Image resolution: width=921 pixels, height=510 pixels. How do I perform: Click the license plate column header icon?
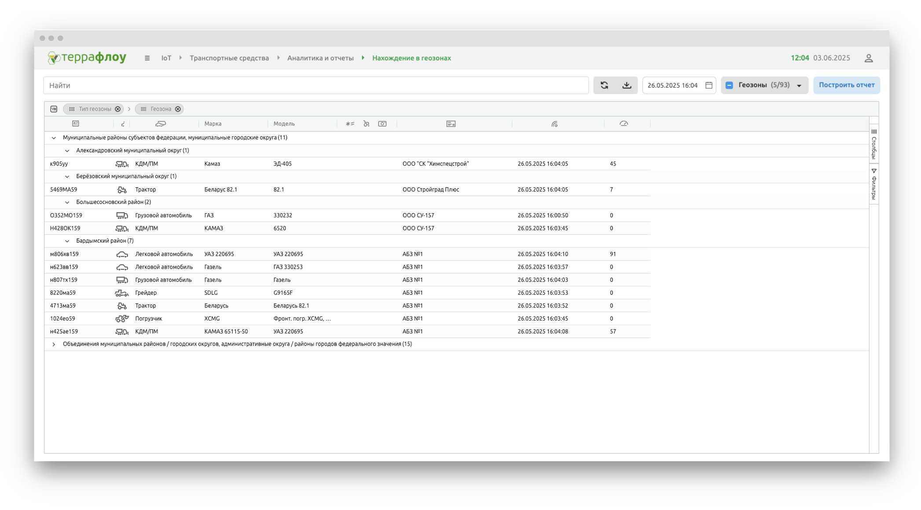point(76,124)
